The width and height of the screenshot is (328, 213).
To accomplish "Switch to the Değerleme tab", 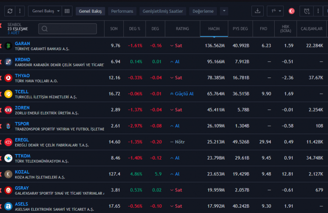I will 203,11.
